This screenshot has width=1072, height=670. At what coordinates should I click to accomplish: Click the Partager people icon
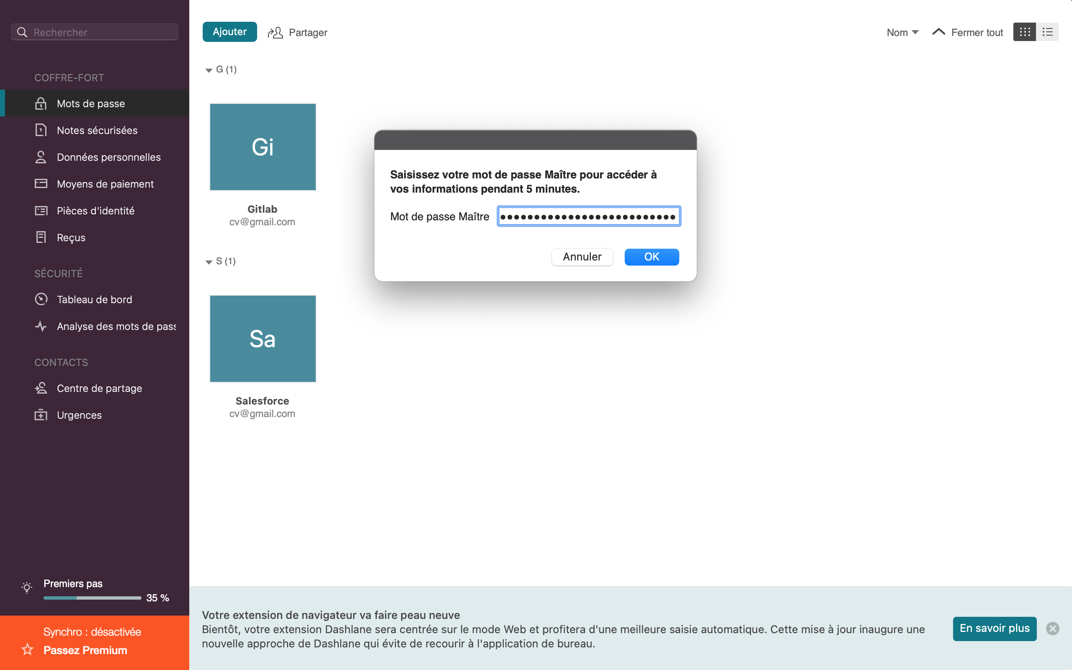(x=275, y=32)
